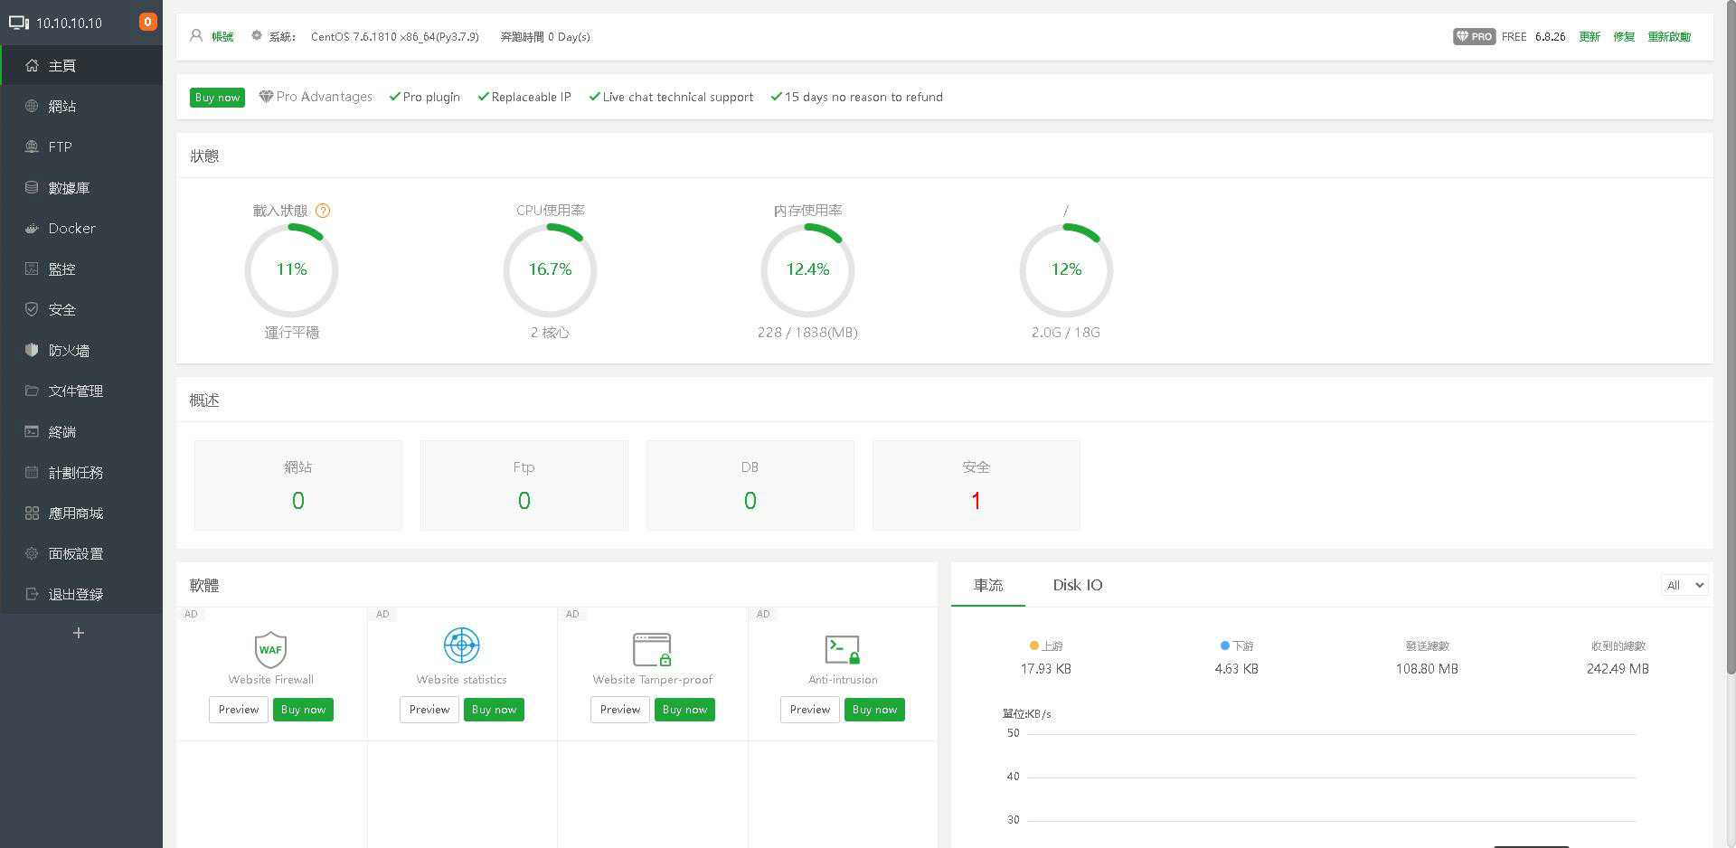
Task: Preview the Website Firewall plugin
Action: pyautogui.click(x=238, y=710)
